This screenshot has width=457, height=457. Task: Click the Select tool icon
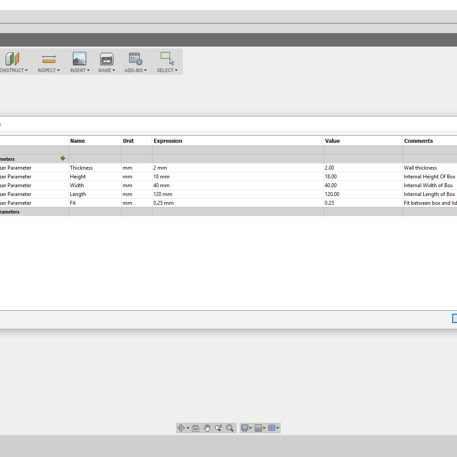tap(167, 58)
